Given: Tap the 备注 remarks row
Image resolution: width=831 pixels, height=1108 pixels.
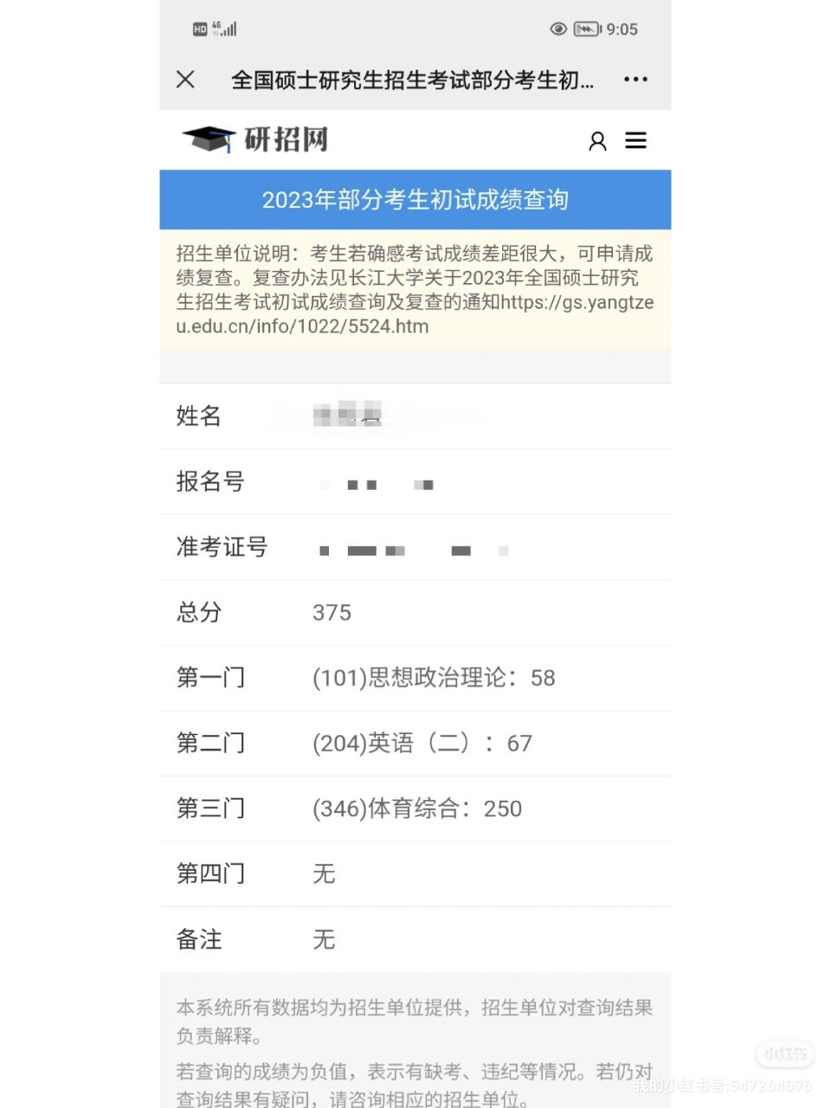Looking at the screenshot, I should 415,939.
